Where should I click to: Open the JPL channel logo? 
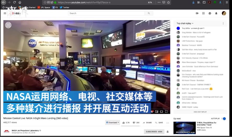7,132
